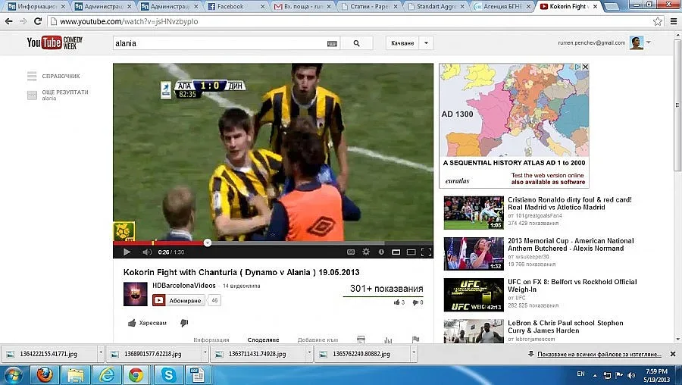The image size is (682, 385).
Task: Open the HDBarcelonaVideos channel link
Action: tap(183, 286)
